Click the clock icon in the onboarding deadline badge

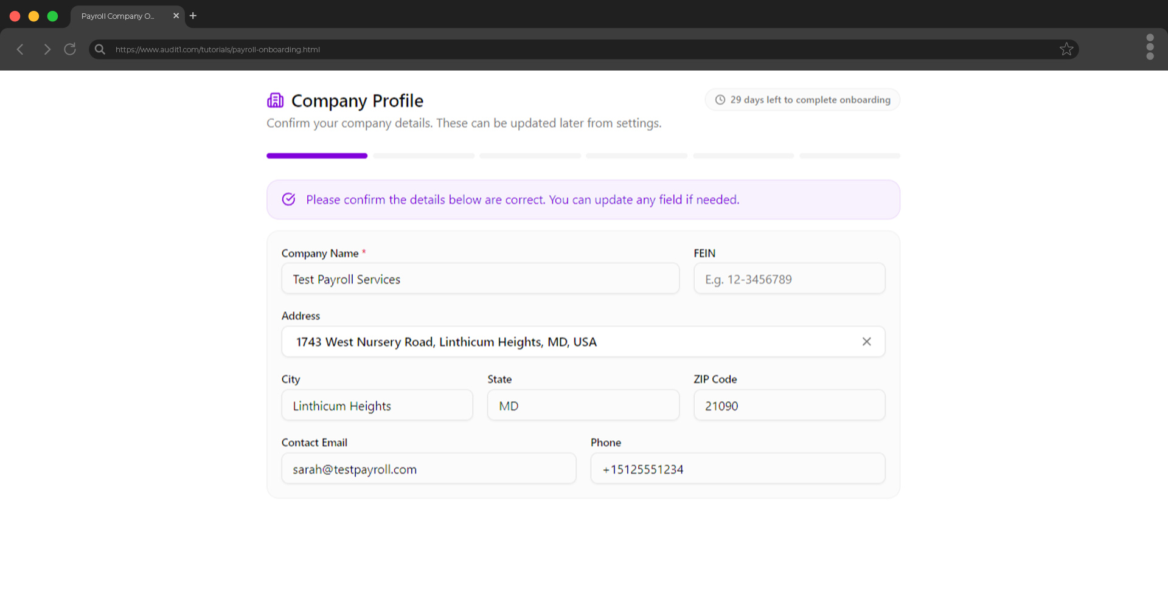pos(720,99)
